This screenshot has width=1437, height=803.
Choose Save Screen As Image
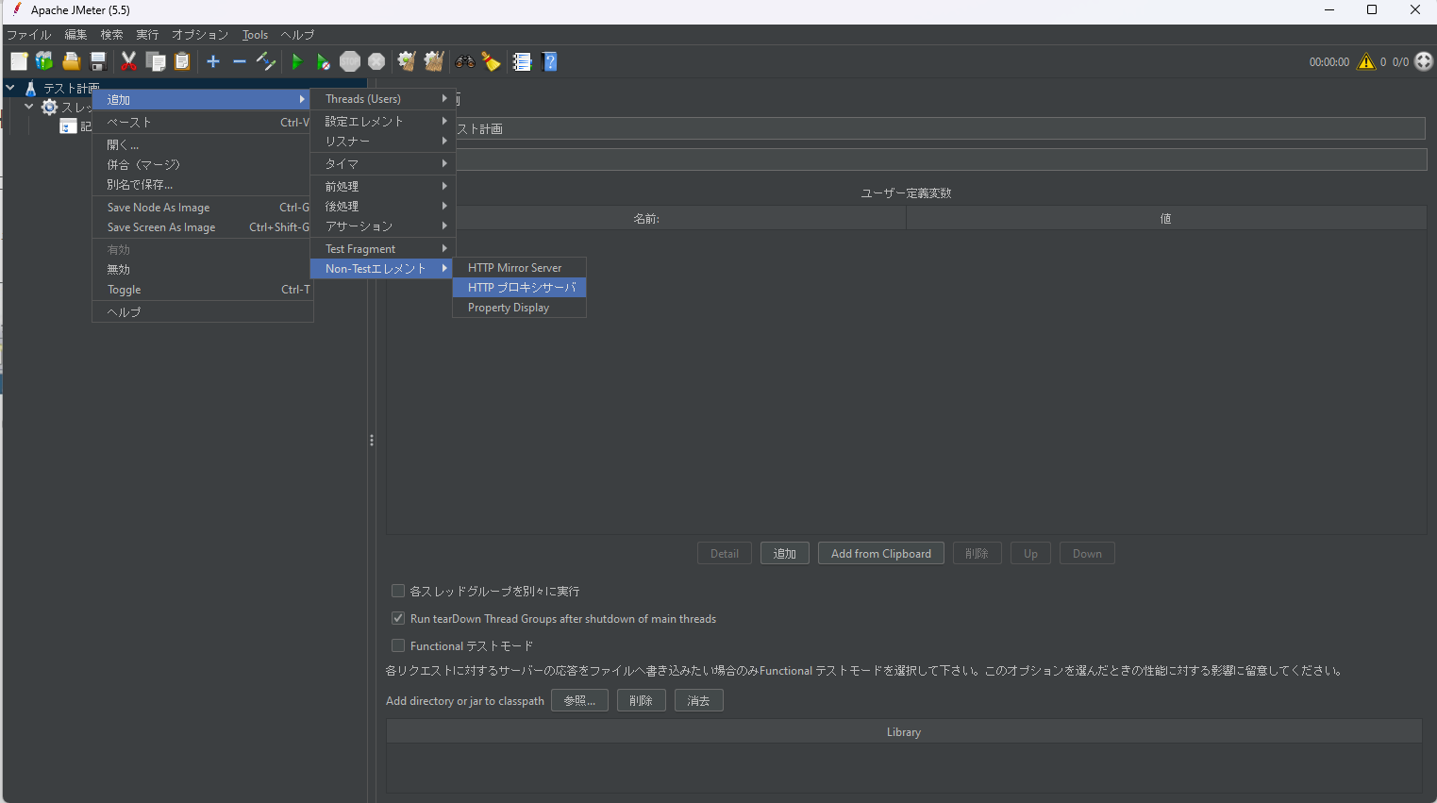203,226
